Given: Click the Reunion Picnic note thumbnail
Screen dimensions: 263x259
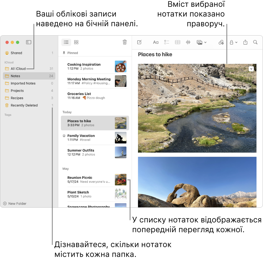Looking at the screenshot, I should coord(121,180).
